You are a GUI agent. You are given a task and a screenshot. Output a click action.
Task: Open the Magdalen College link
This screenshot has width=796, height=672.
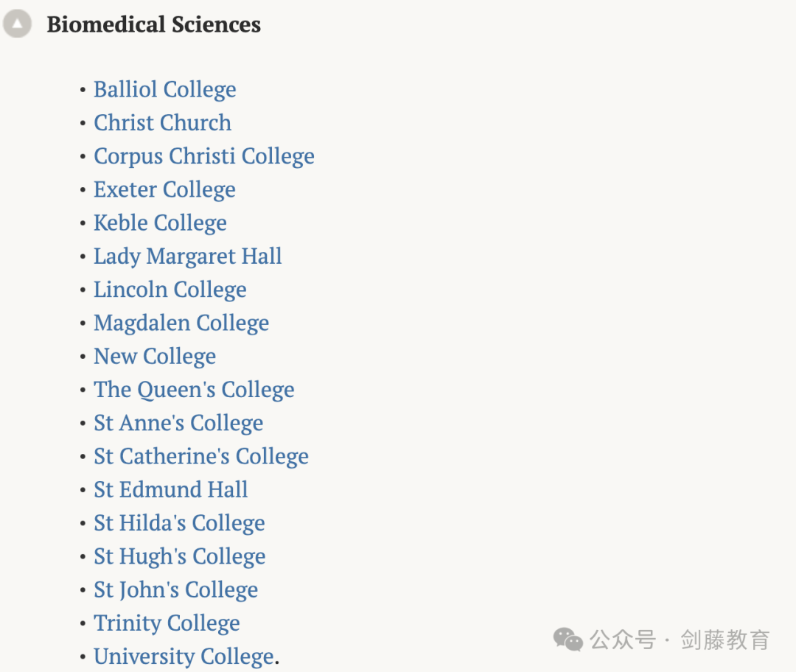pos(181,323)
